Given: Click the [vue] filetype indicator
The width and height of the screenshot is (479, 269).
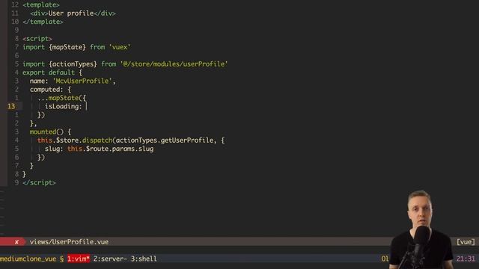Looking at the screenshot, I should (466, 242).
